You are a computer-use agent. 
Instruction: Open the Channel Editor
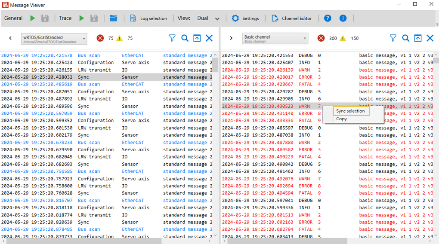tap(292, 18)
